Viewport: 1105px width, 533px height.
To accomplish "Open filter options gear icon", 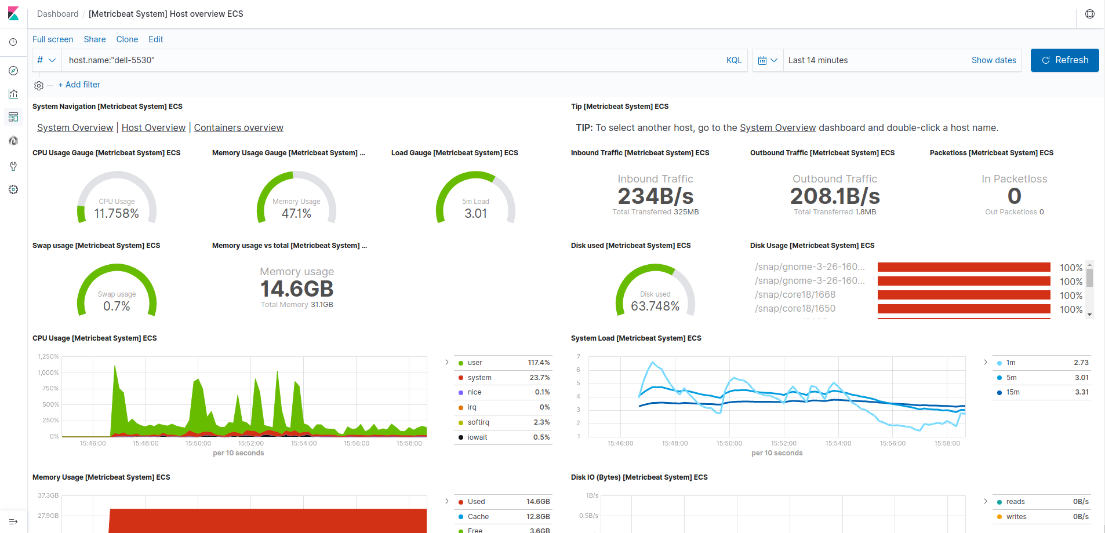I will click(39, 85).
